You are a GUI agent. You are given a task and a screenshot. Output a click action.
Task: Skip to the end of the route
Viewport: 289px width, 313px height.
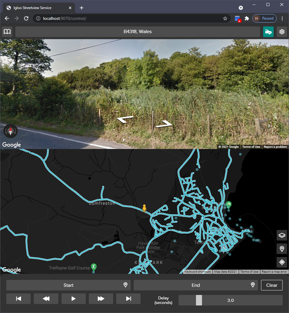point(129,299)
